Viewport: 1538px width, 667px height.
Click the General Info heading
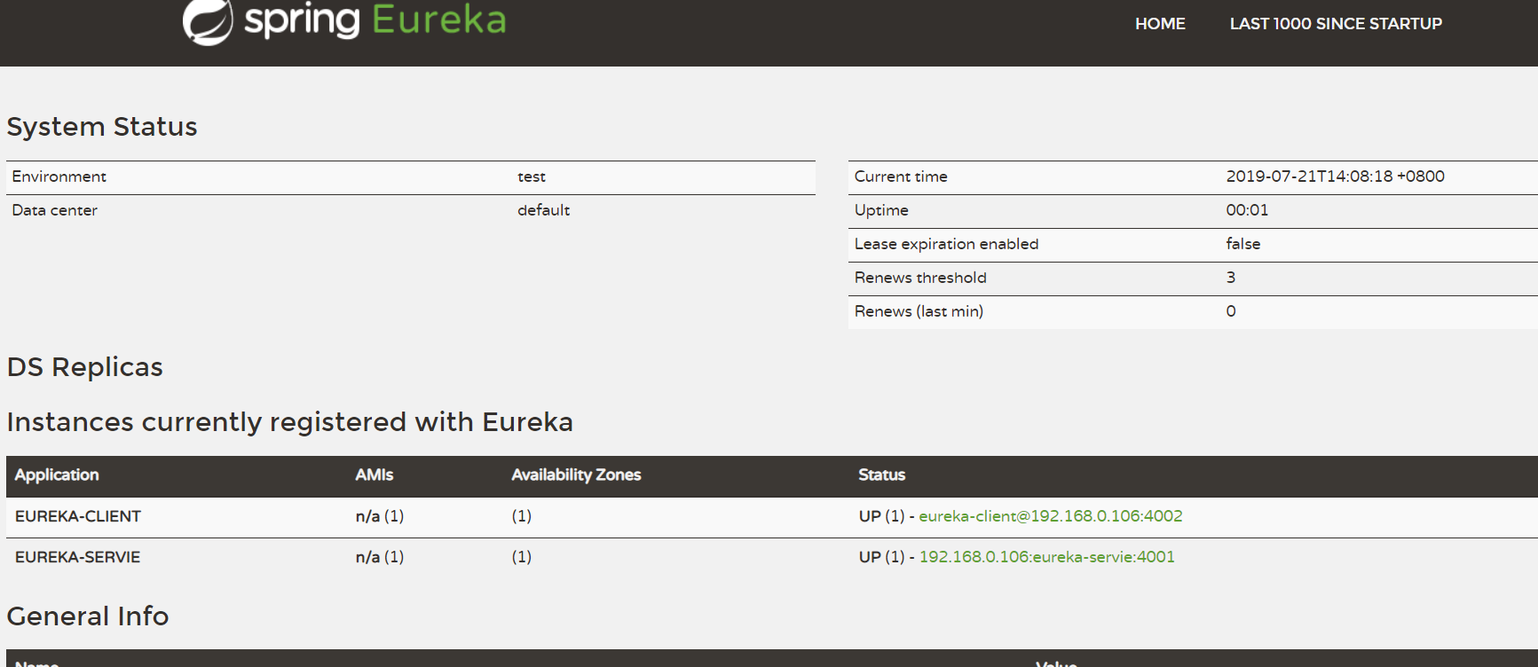(88, 616)
